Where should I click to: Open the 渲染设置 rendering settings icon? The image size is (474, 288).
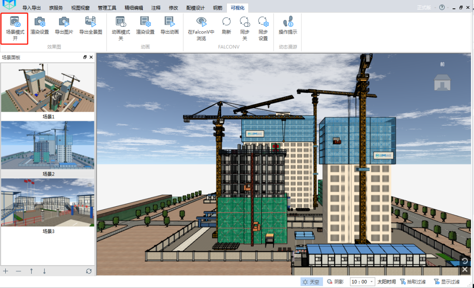[x=39, y=27]
